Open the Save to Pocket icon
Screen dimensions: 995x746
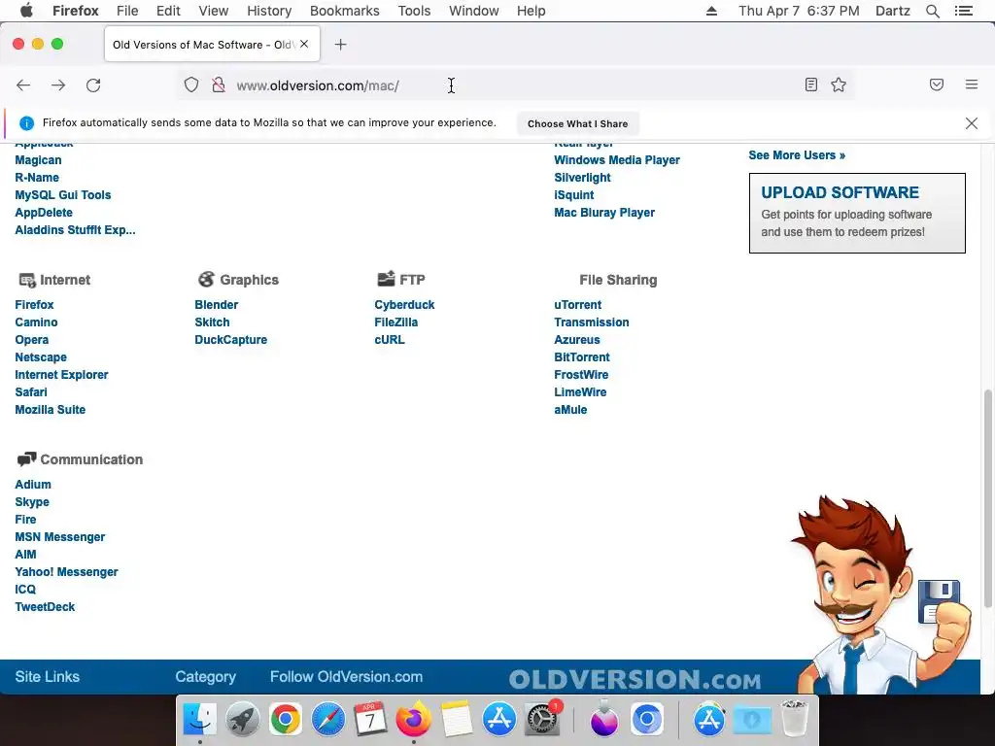tap(937, 85)
